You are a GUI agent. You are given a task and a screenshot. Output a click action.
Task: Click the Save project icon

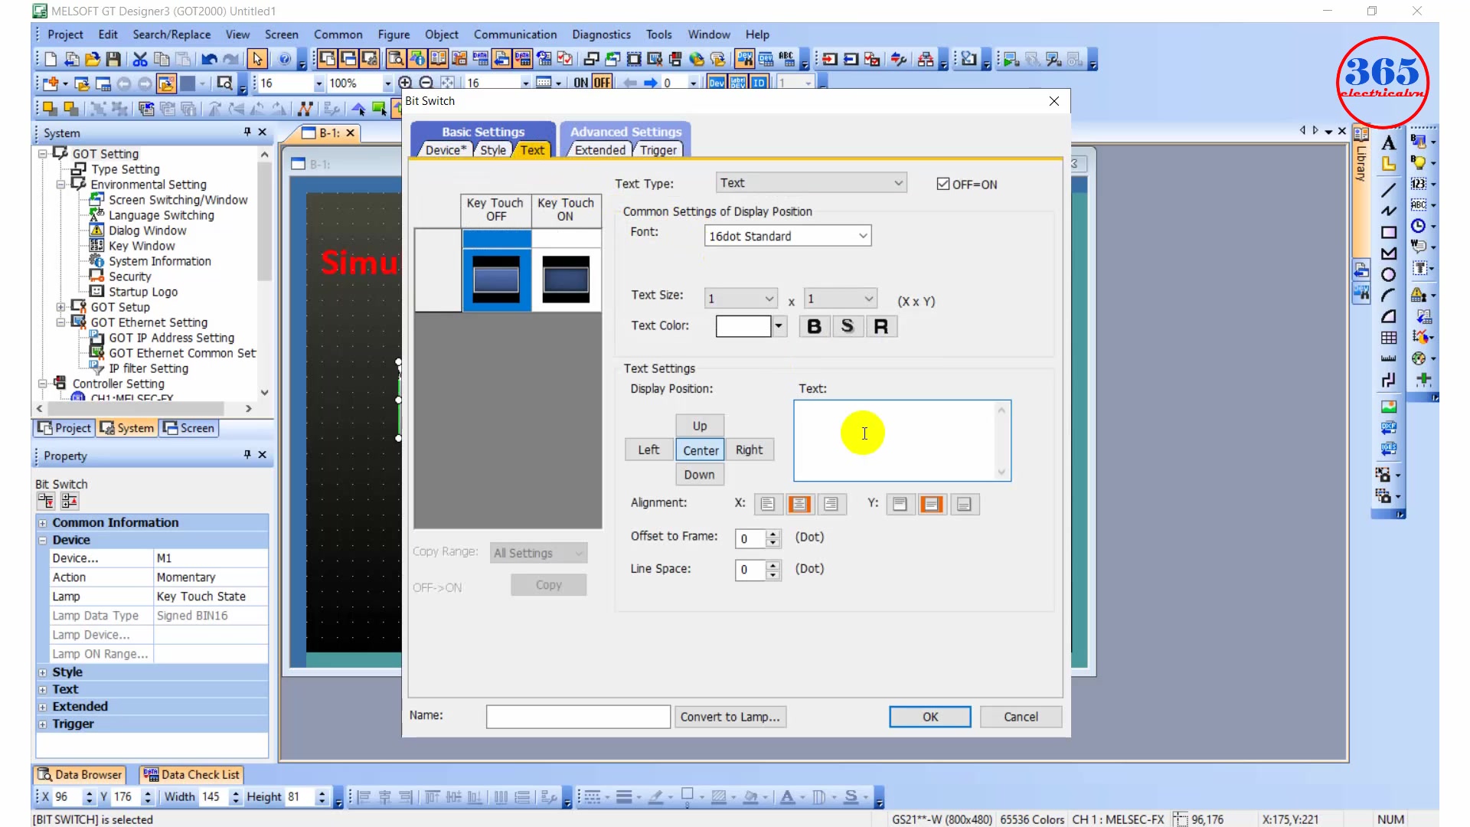coord(113,59)
